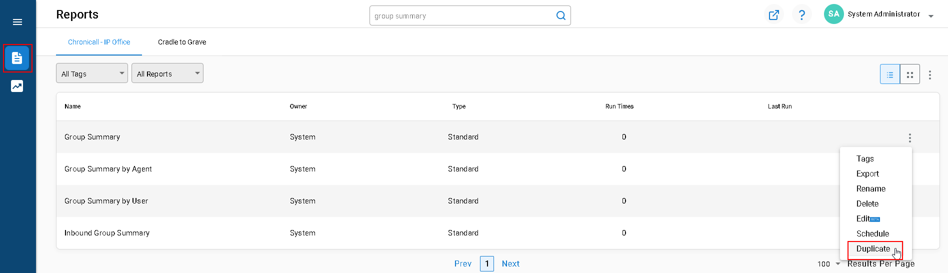Focus the group summary search field

coord(462,15)
